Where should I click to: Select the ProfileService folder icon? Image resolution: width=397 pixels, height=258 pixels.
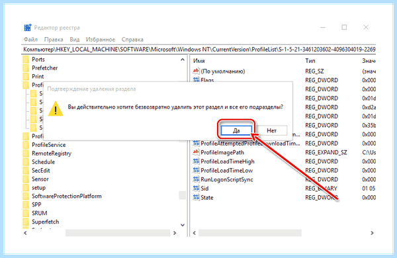click(x=26, y=145)
